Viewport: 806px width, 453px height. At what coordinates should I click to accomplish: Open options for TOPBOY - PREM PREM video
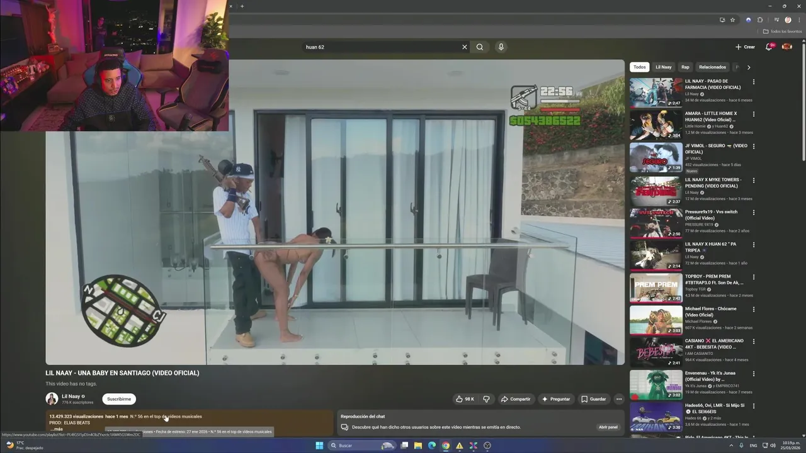tap(753, 277)
